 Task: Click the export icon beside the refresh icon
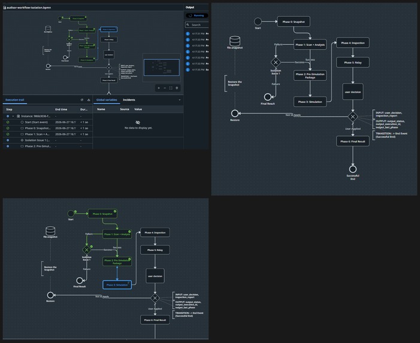point(89,100)
